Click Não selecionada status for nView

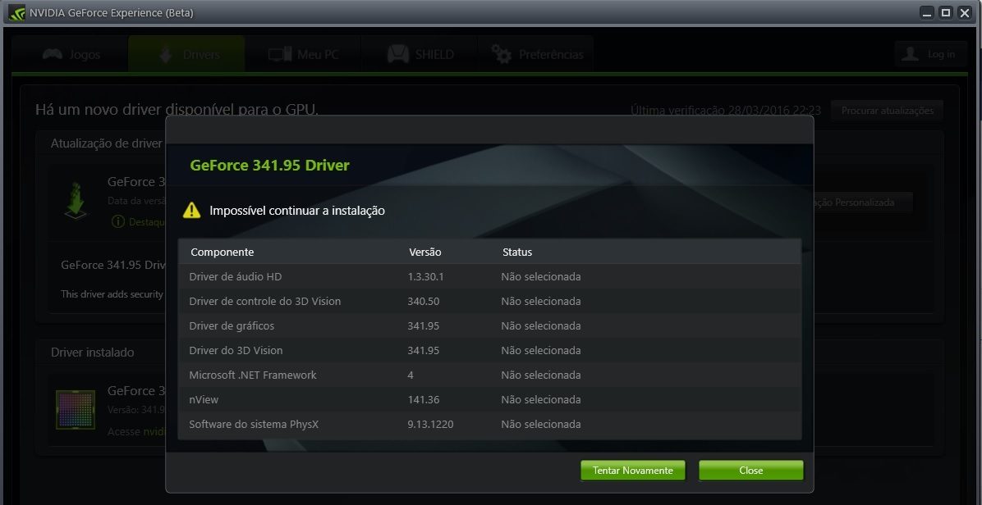point(541,399)
